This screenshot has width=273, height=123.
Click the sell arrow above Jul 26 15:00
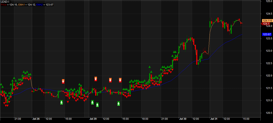pos(63,81)
